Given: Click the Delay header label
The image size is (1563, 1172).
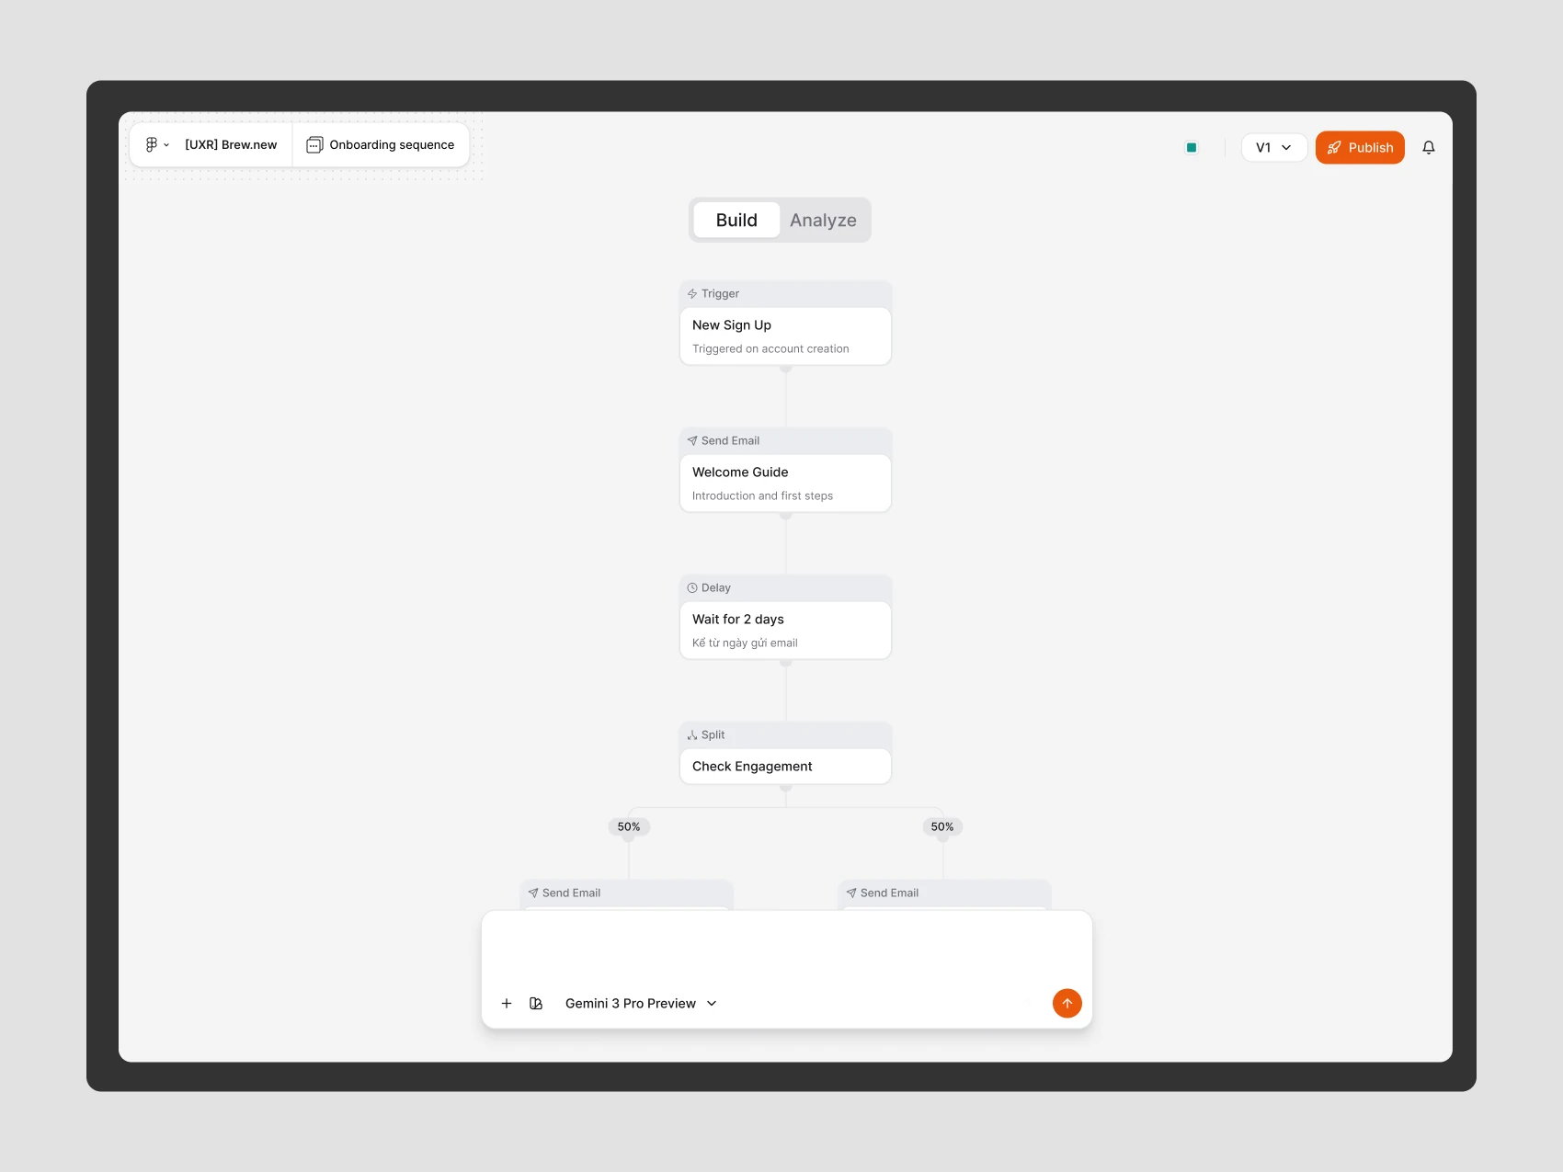Looking at the screenshot, I should (x=716, y=587).
